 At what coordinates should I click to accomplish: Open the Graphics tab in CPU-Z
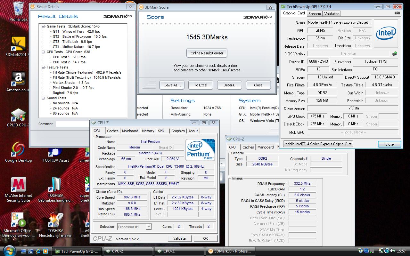pyautogui.click(x=178, y=131)
